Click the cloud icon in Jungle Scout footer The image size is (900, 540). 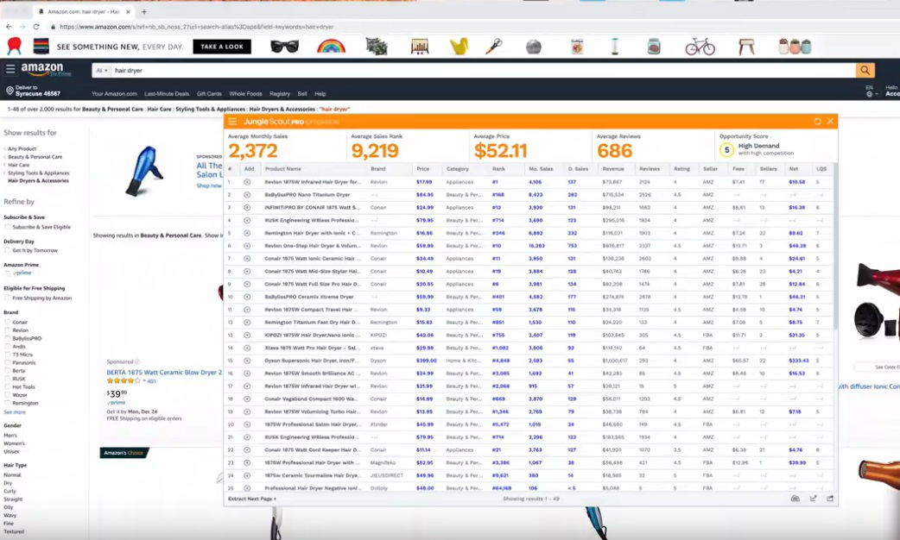[x=795, y=499]
